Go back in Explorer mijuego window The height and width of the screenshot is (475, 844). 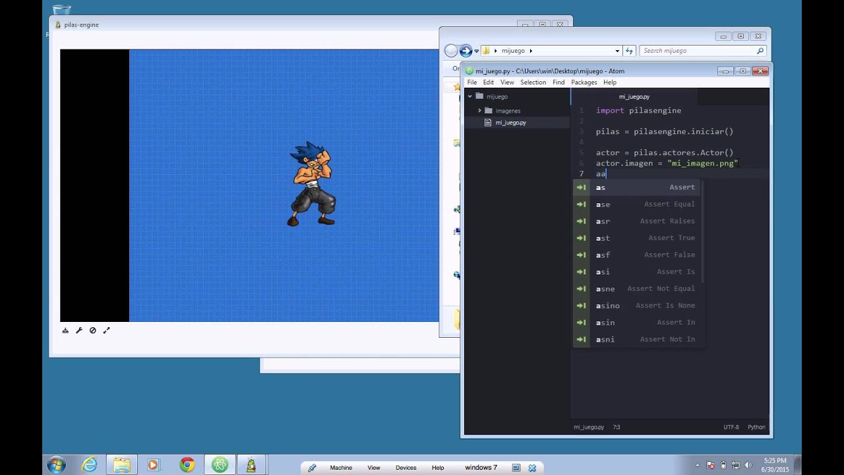pyautogui.click(x=451, y=51)
